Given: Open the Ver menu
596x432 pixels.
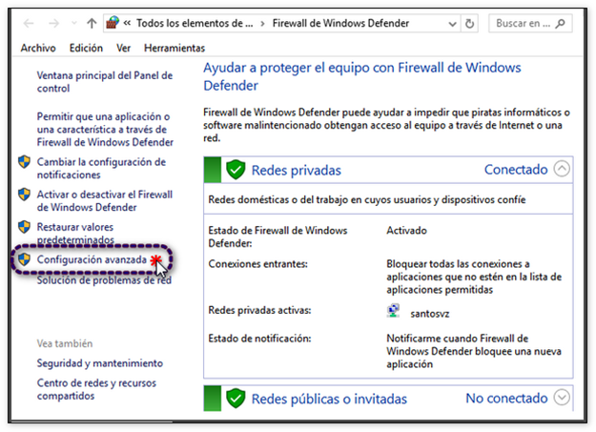Looking at the screenshot, I should (x=124, y=48).
